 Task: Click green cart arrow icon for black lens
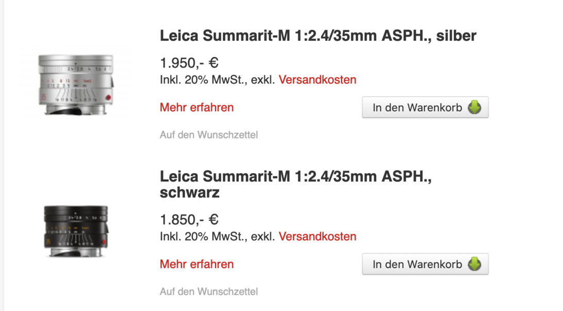[474, 264]
